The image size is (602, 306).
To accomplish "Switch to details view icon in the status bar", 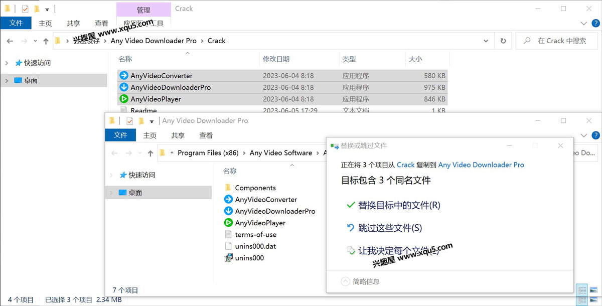I will click(582, 290).
